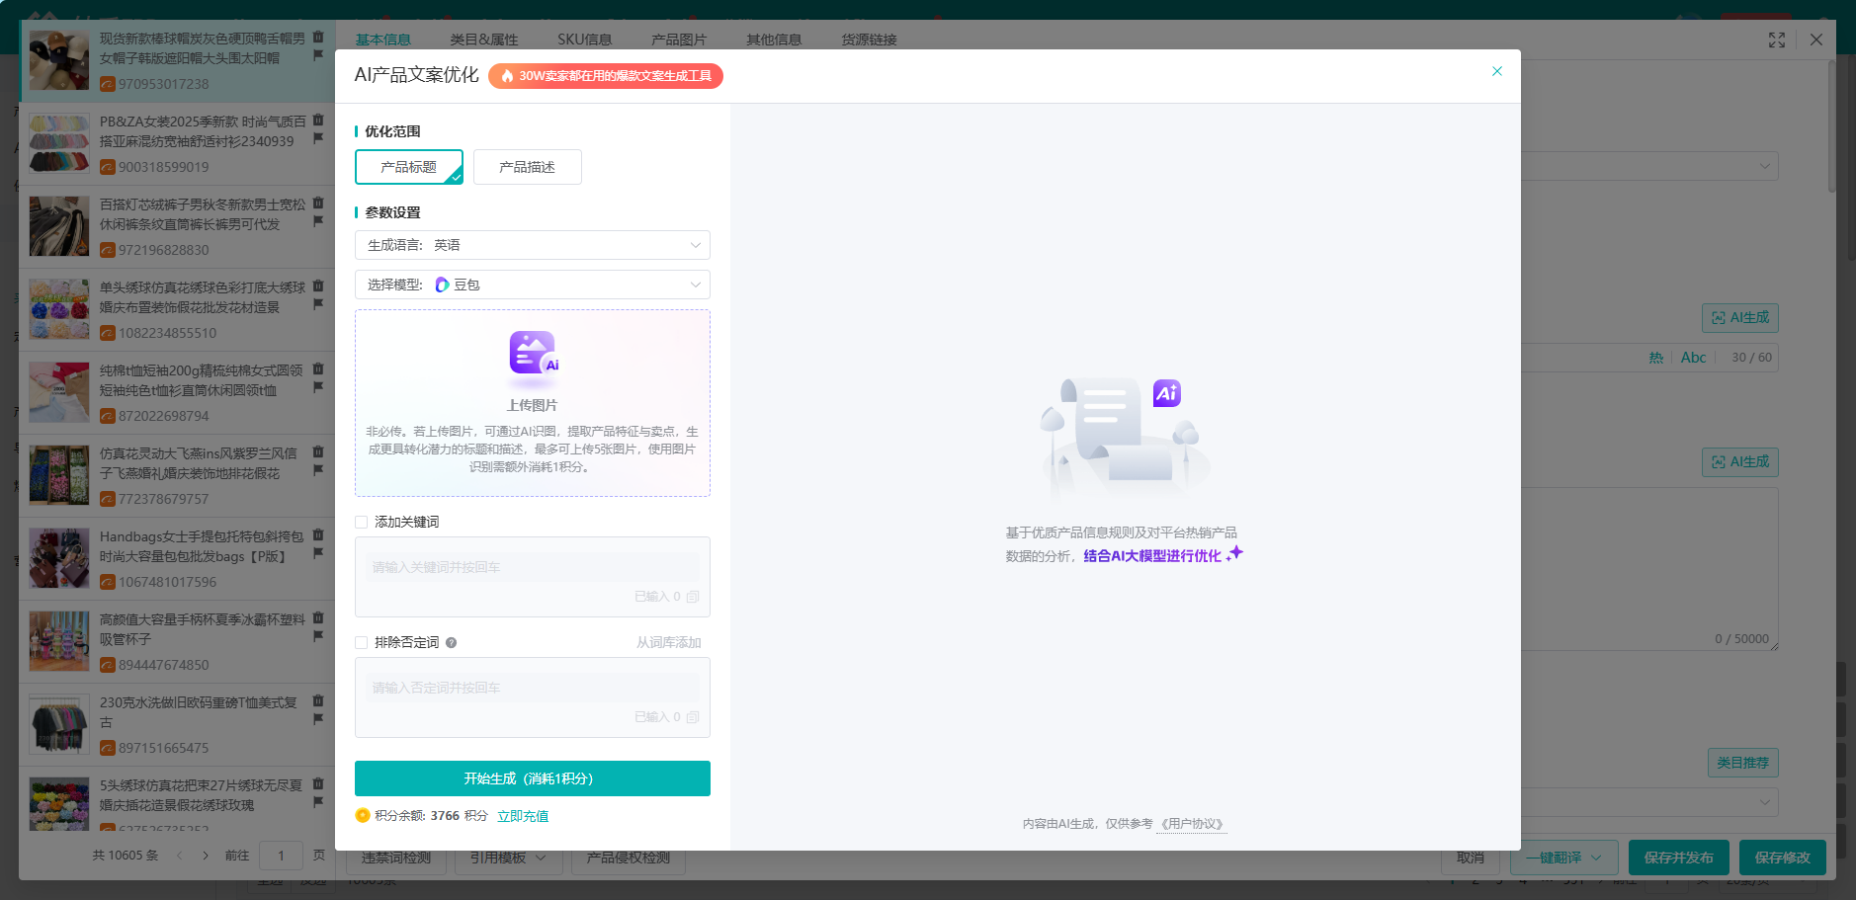1856x900 pixels.
Task: Click 从词库添加 link
Action: (669, 642)
